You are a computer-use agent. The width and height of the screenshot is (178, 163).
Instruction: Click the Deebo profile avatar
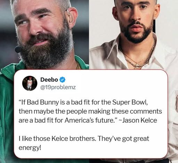(x=30, y=83)
